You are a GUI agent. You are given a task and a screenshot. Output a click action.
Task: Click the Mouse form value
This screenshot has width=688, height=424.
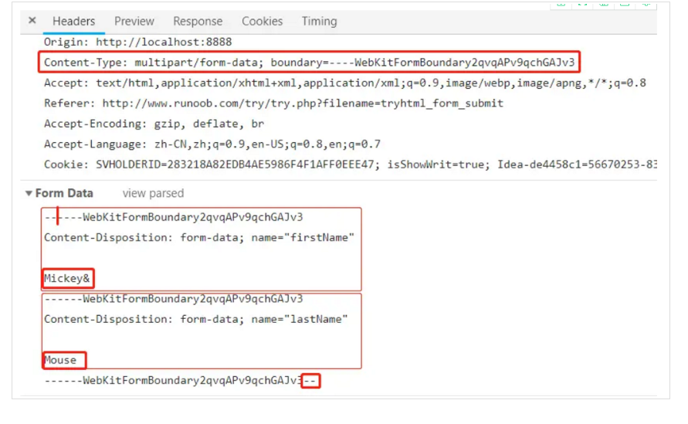tap(60, 360)
